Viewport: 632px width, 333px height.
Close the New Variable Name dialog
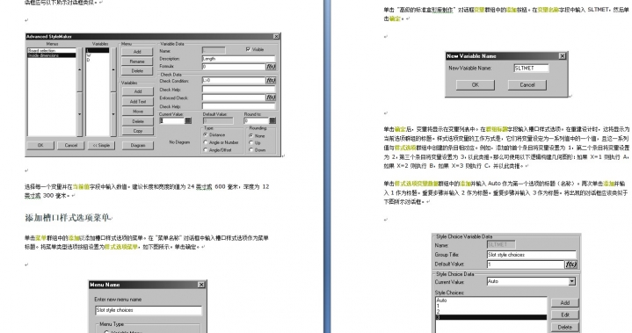coord(563,56)
